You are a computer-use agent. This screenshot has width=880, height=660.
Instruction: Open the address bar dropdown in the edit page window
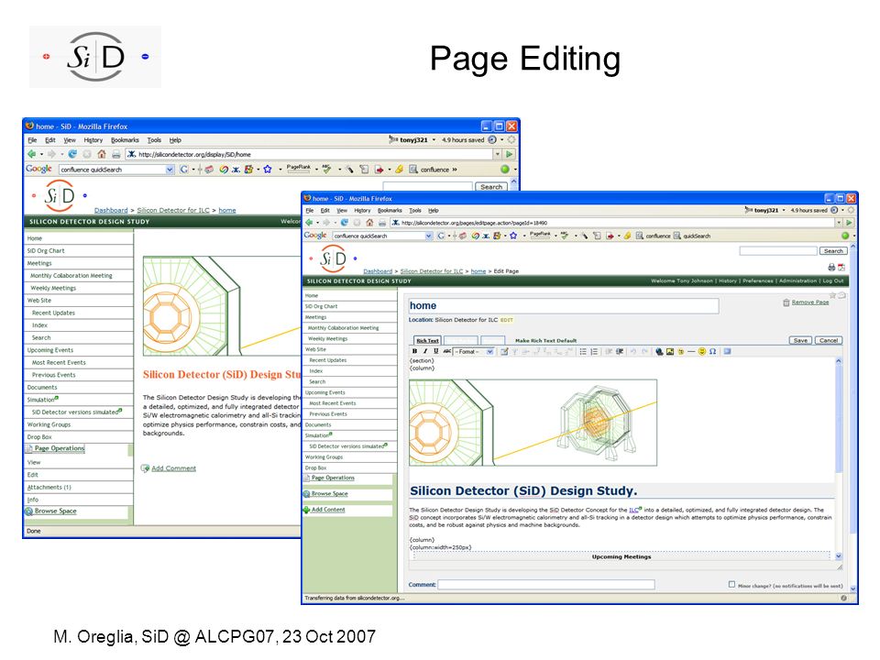point(839,223)
